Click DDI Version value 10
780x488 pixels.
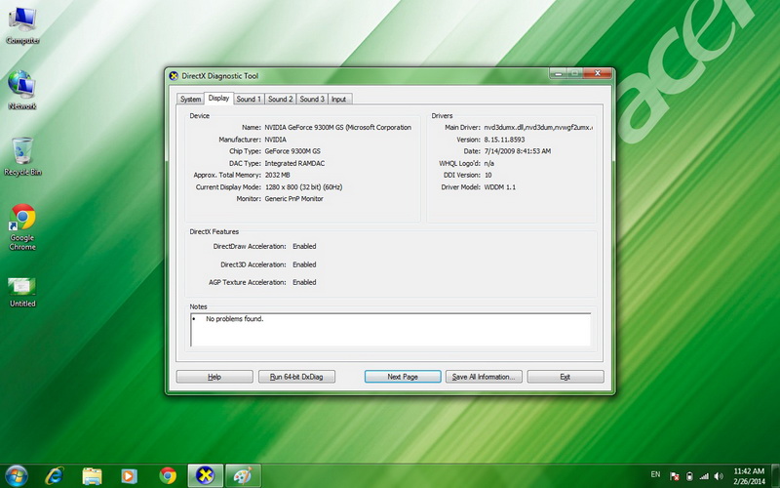click(x=488, y=175)
